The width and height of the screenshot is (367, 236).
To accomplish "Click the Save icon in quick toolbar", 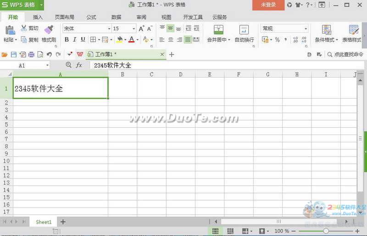I will click(x=13, y=54).
